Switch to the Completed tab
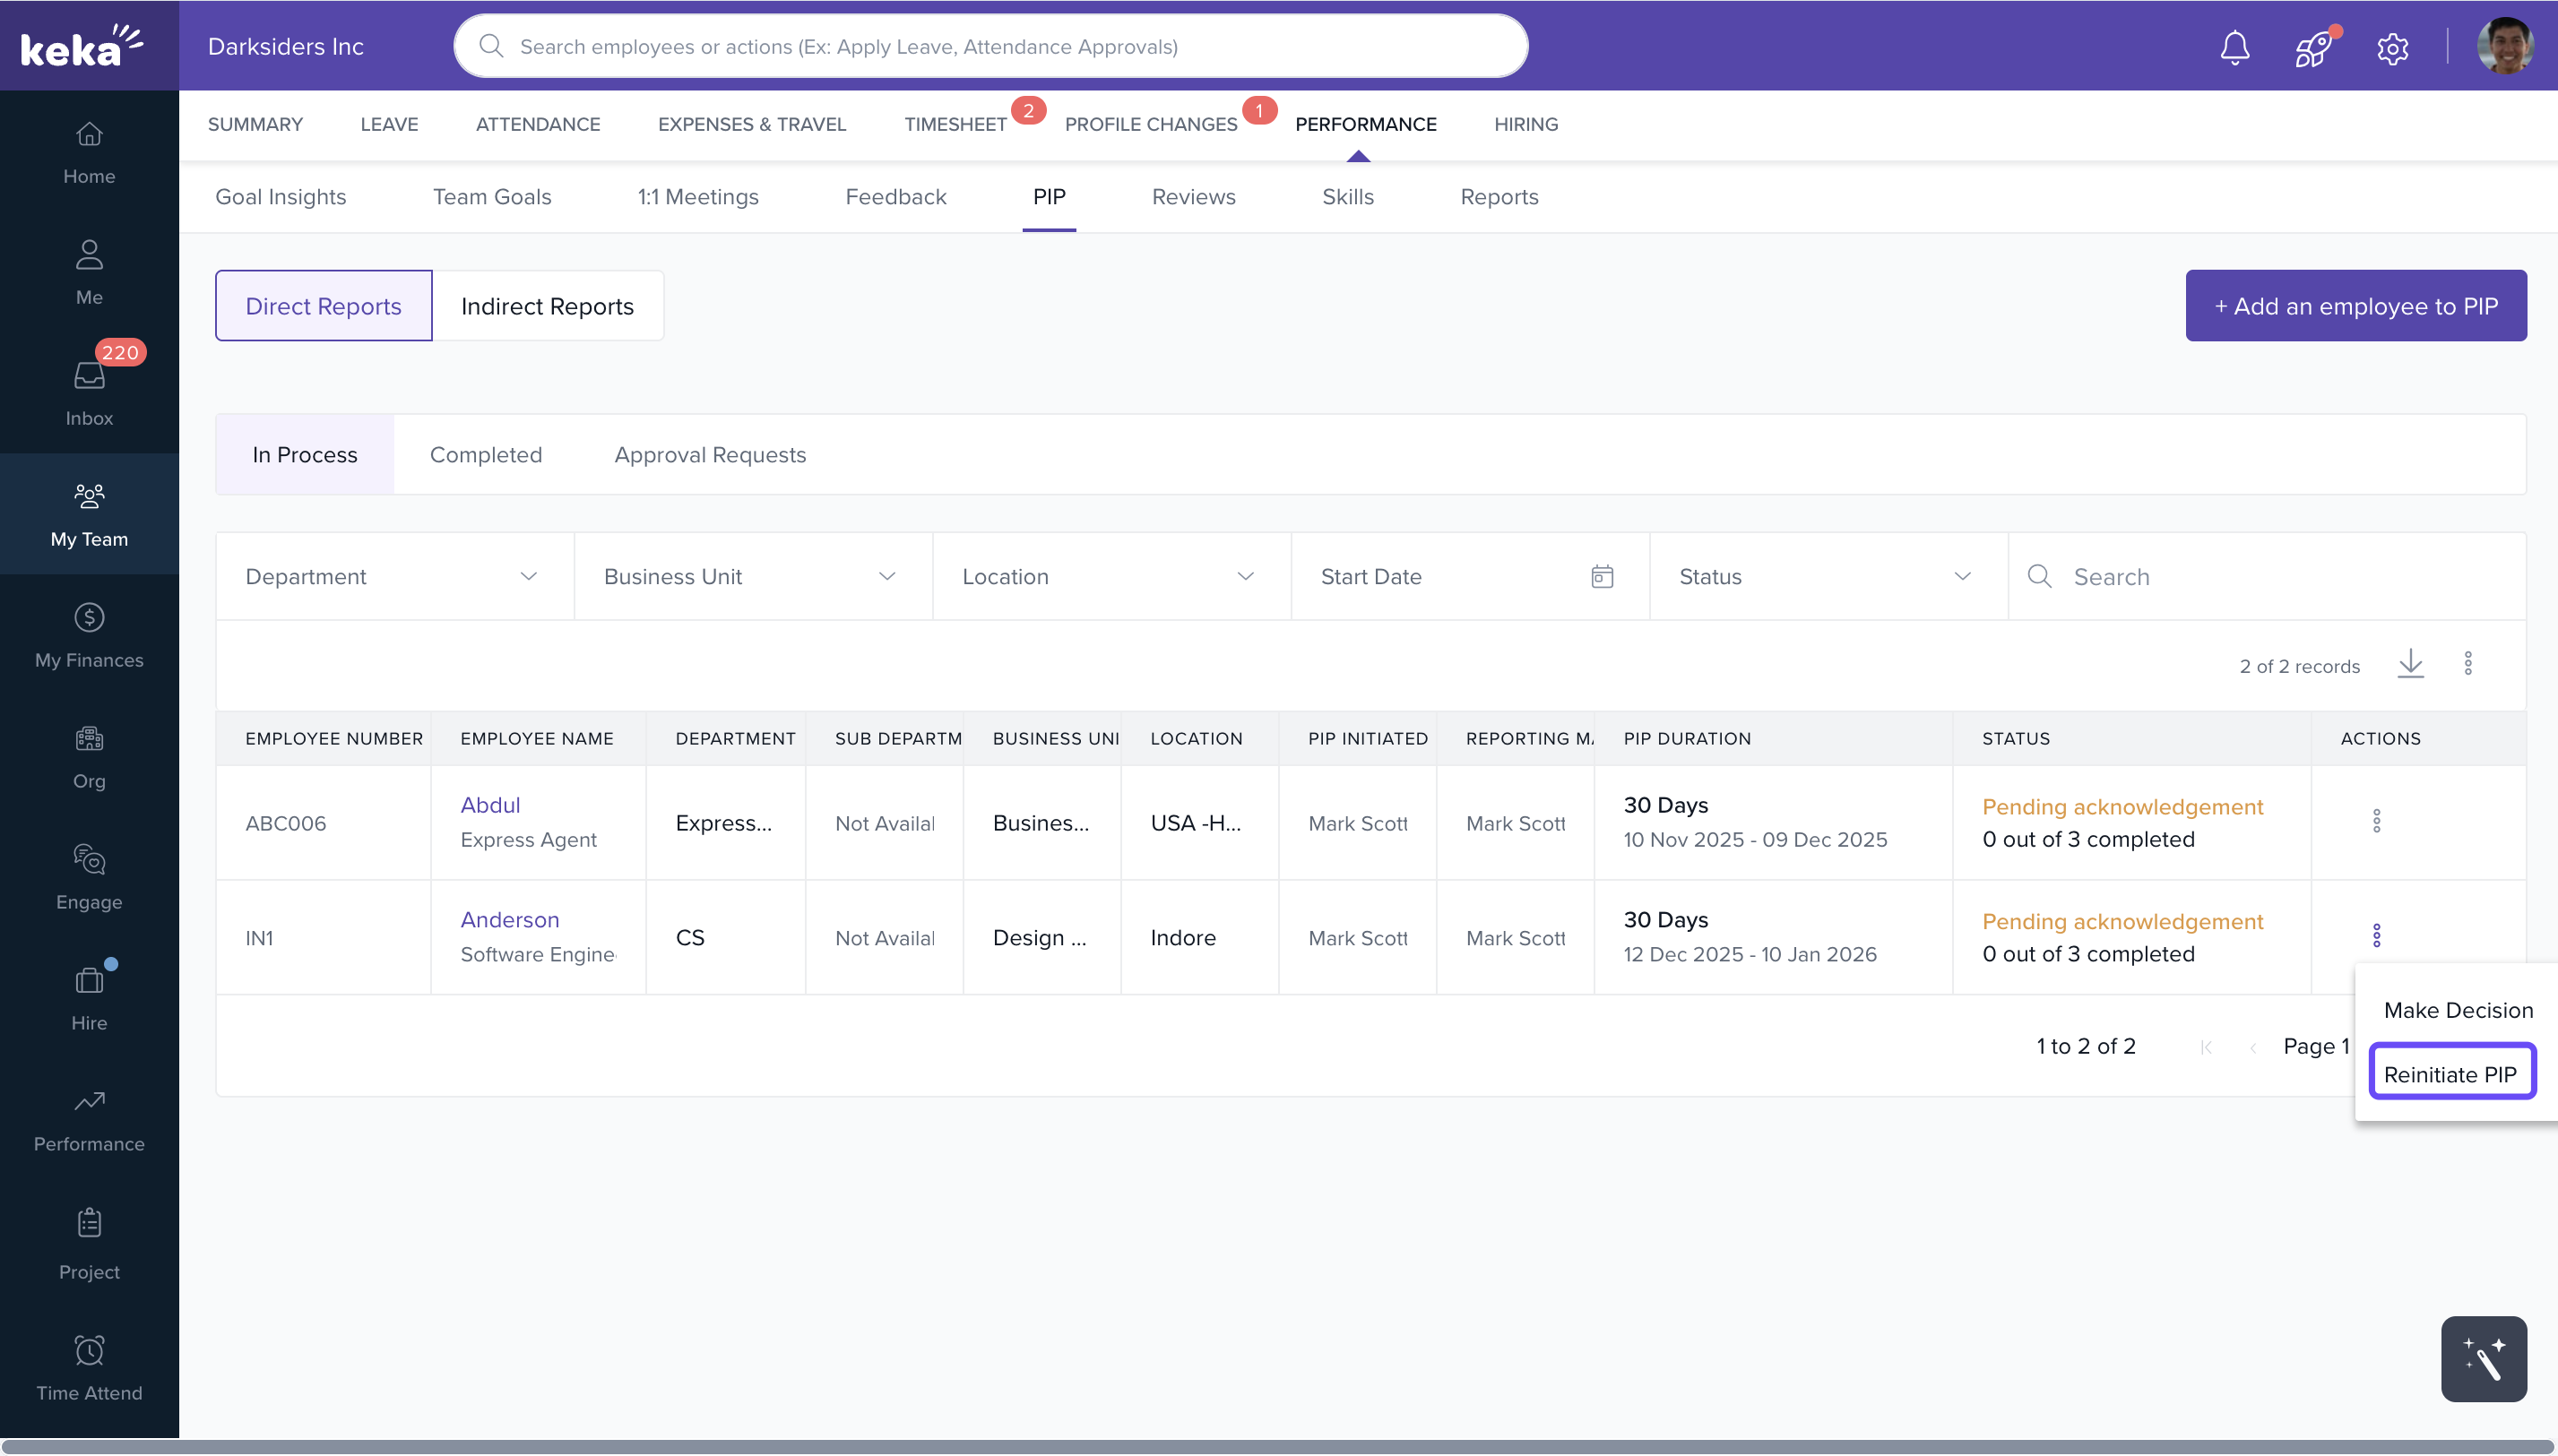The height and width of the screenshot is (1456, 2558). coord(486,455)
